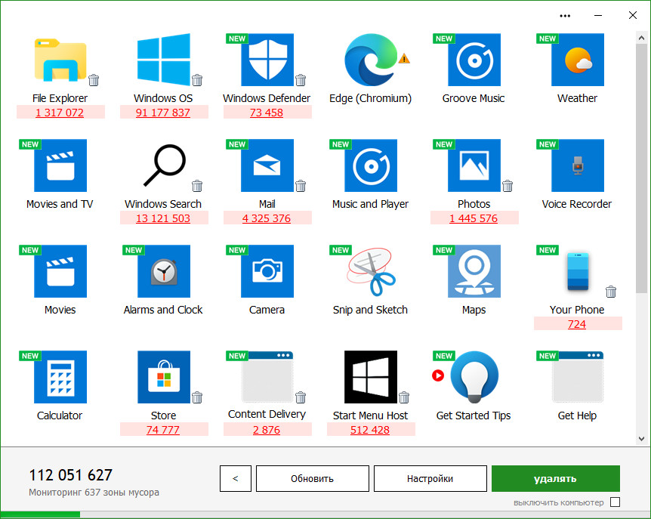This screenshot has width=651, height=519.
Task: Open the three-dots menu in title bar
Action: (x=565, y=15)
